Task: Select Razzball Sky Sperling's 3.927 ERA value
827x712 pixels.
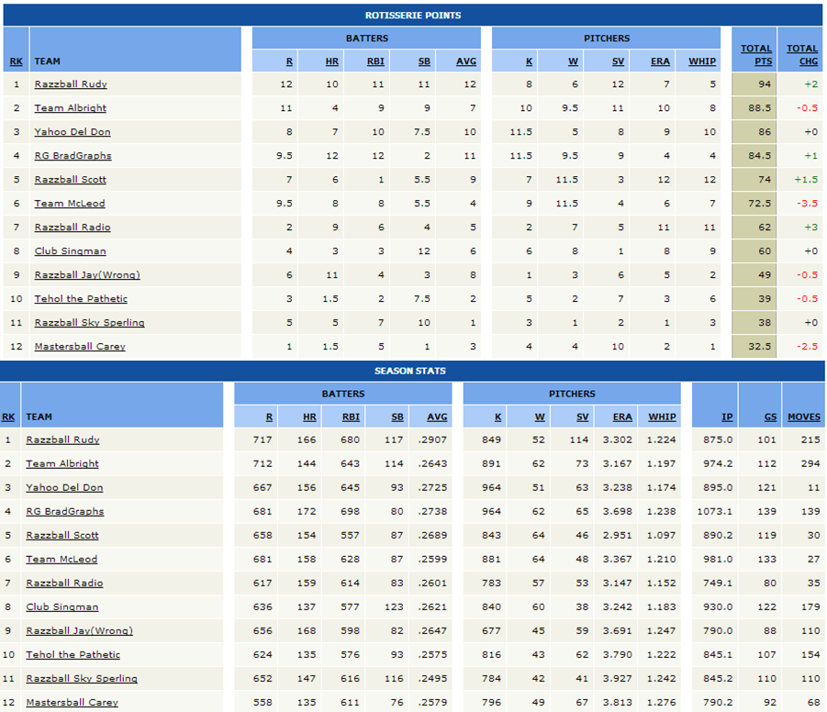Action: pos(617,678)
